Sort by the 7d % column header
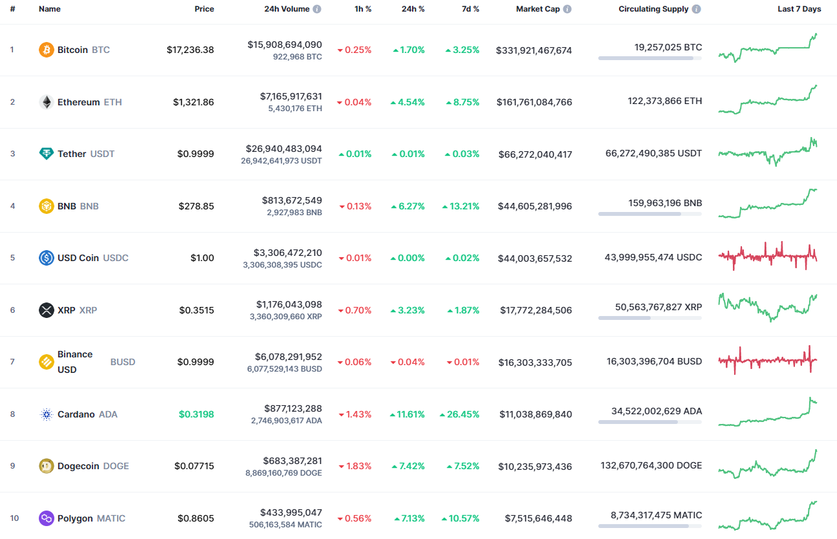 (x=470, y=9)
